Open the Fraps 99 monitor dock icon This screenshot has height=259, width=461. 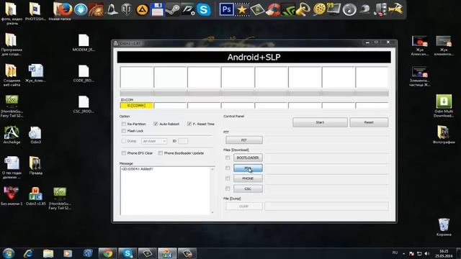pyautogui.click(x=334, y=9)
